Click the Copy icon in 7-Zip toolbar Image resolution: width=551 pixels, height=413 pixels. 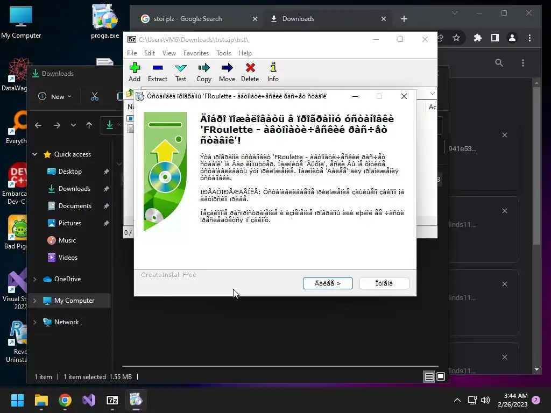[204, 73]
